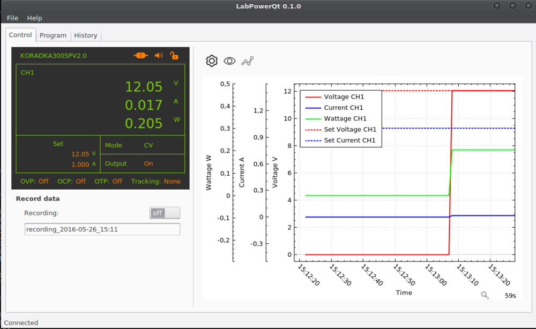This screenshot has width=536, height=329.
Task: Click the CH1 channel label
Action: pyautogui.click(x=27, y=72)
